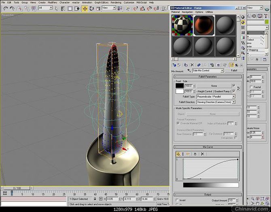The height and width of the screenshot is (212, 271).
Task: Click the Undo arrow in the main toolbar
Action: (x=5, y=8)
